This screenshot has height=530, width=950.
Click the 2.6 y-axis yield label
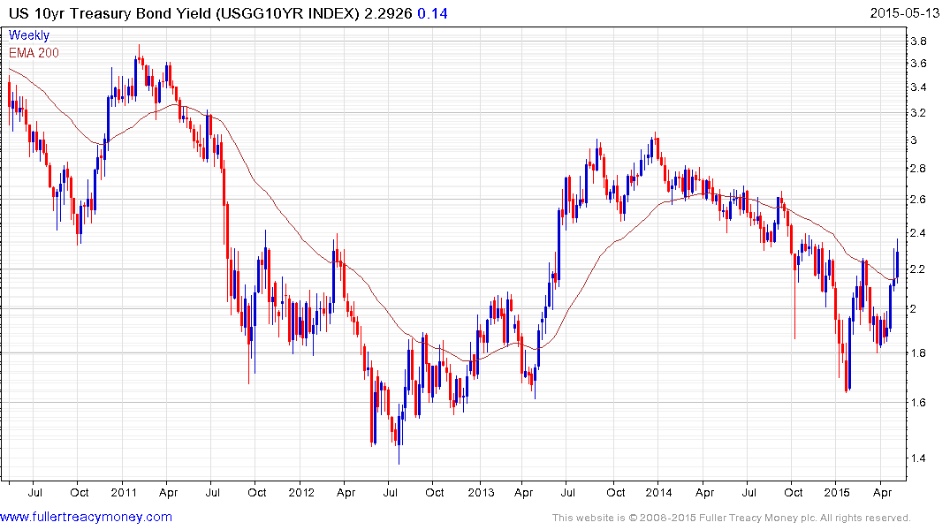pyautogui.click(x=918, y=200)
